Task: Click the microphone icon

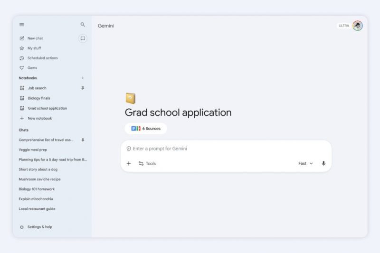Action: pos(323,163)
